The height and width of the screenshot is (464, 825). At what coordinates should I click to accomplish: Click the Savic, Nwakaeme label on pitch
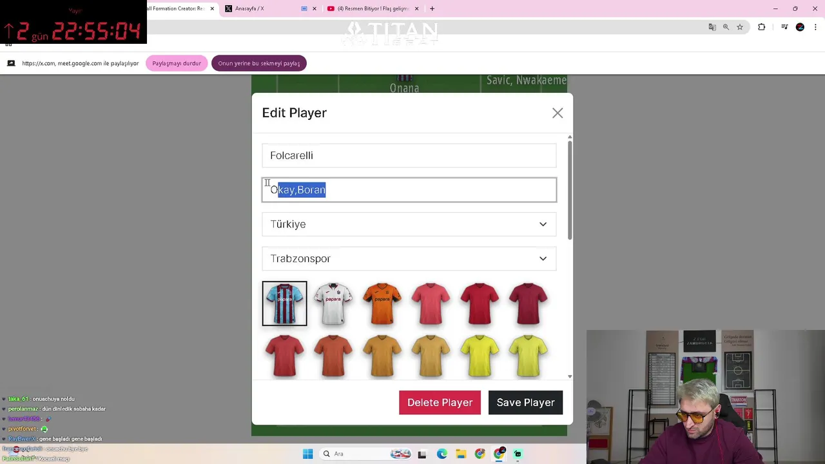527,80
